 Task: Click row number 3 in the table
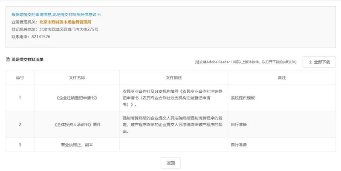click(20, 145)
